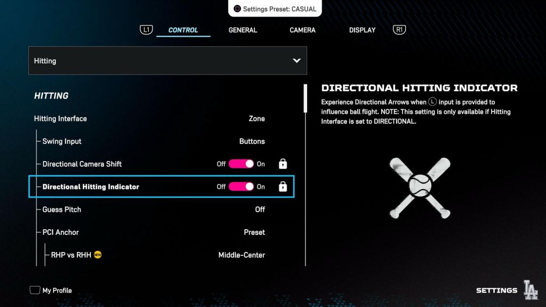Click the L1 bumper icon

(x=146, y=30)
